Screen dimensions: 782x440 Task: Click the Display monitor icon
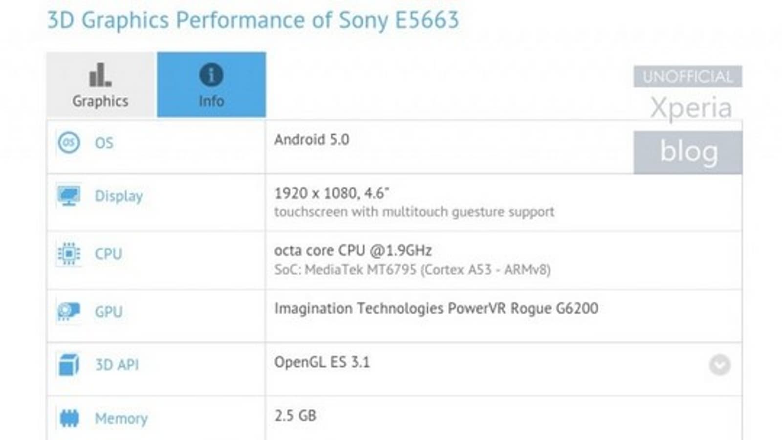68,196
